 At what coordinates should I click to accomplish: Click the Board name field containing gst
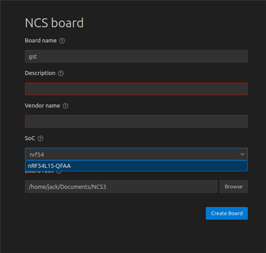[x=136, y=56]
